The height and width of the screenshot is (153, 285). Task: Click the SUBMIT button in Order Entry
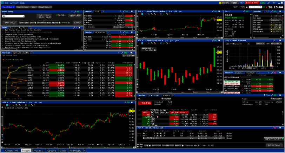pyautogui.click(x=77, y=23)
